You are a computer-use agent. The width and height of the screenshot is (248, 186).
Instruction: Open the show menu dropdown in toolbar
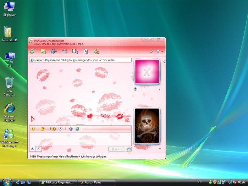pyautogui.click(x=159, y=51)
